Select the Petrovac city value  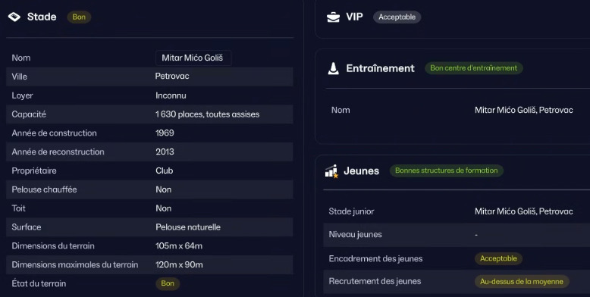click(x=172, y=77)
